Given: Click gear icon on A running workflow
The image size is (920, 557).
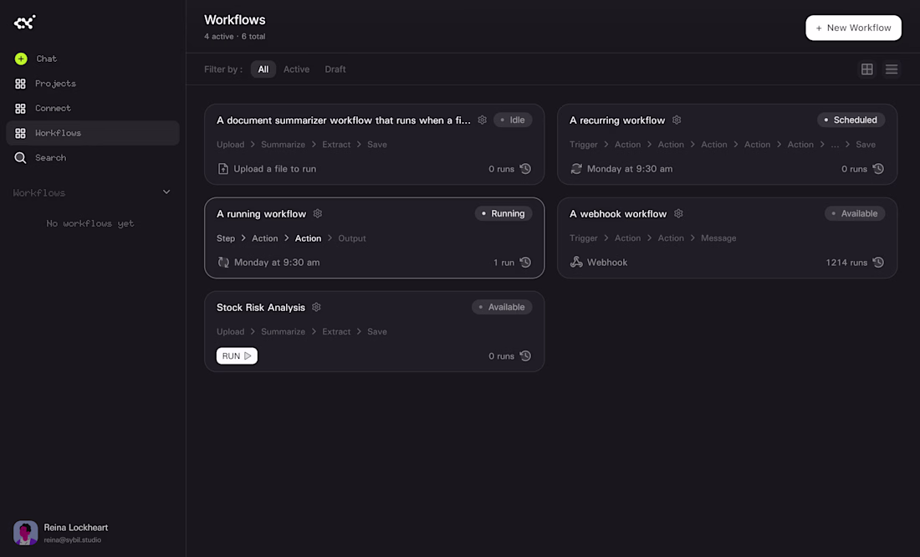Looking at the screenshot, I should [x=318, y=213].
